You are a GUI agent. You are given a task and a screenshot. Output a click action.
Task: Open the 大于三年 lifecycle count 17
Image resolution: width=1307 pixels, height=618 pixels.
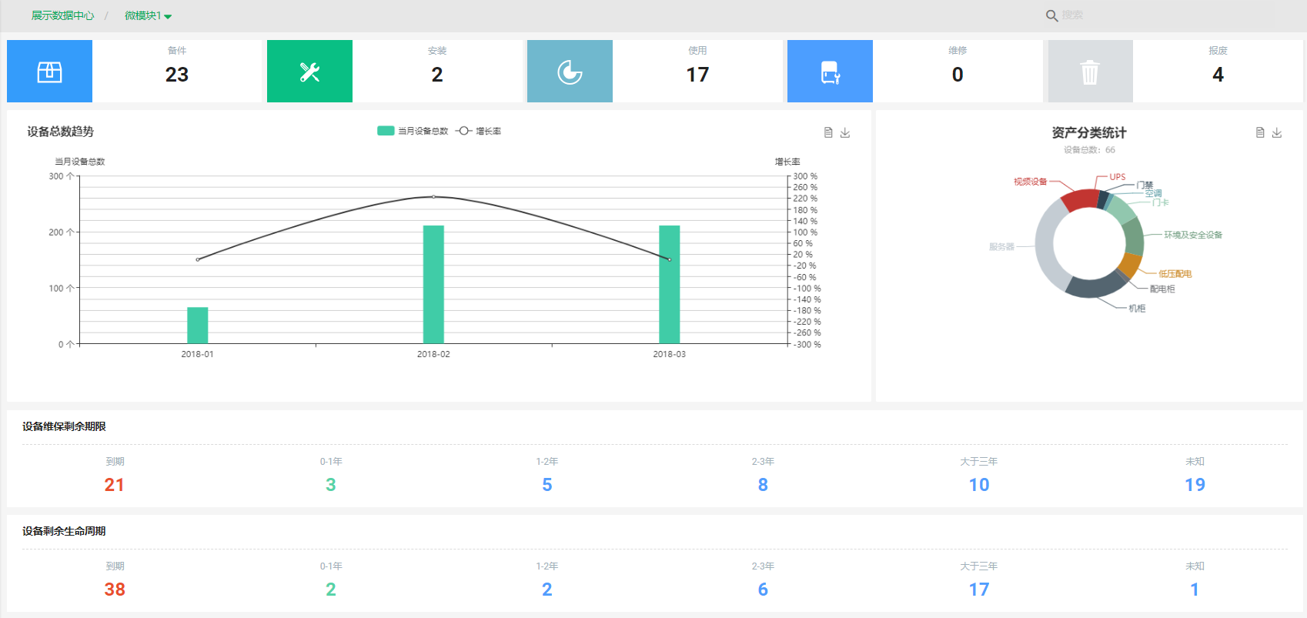pos(978,590)
